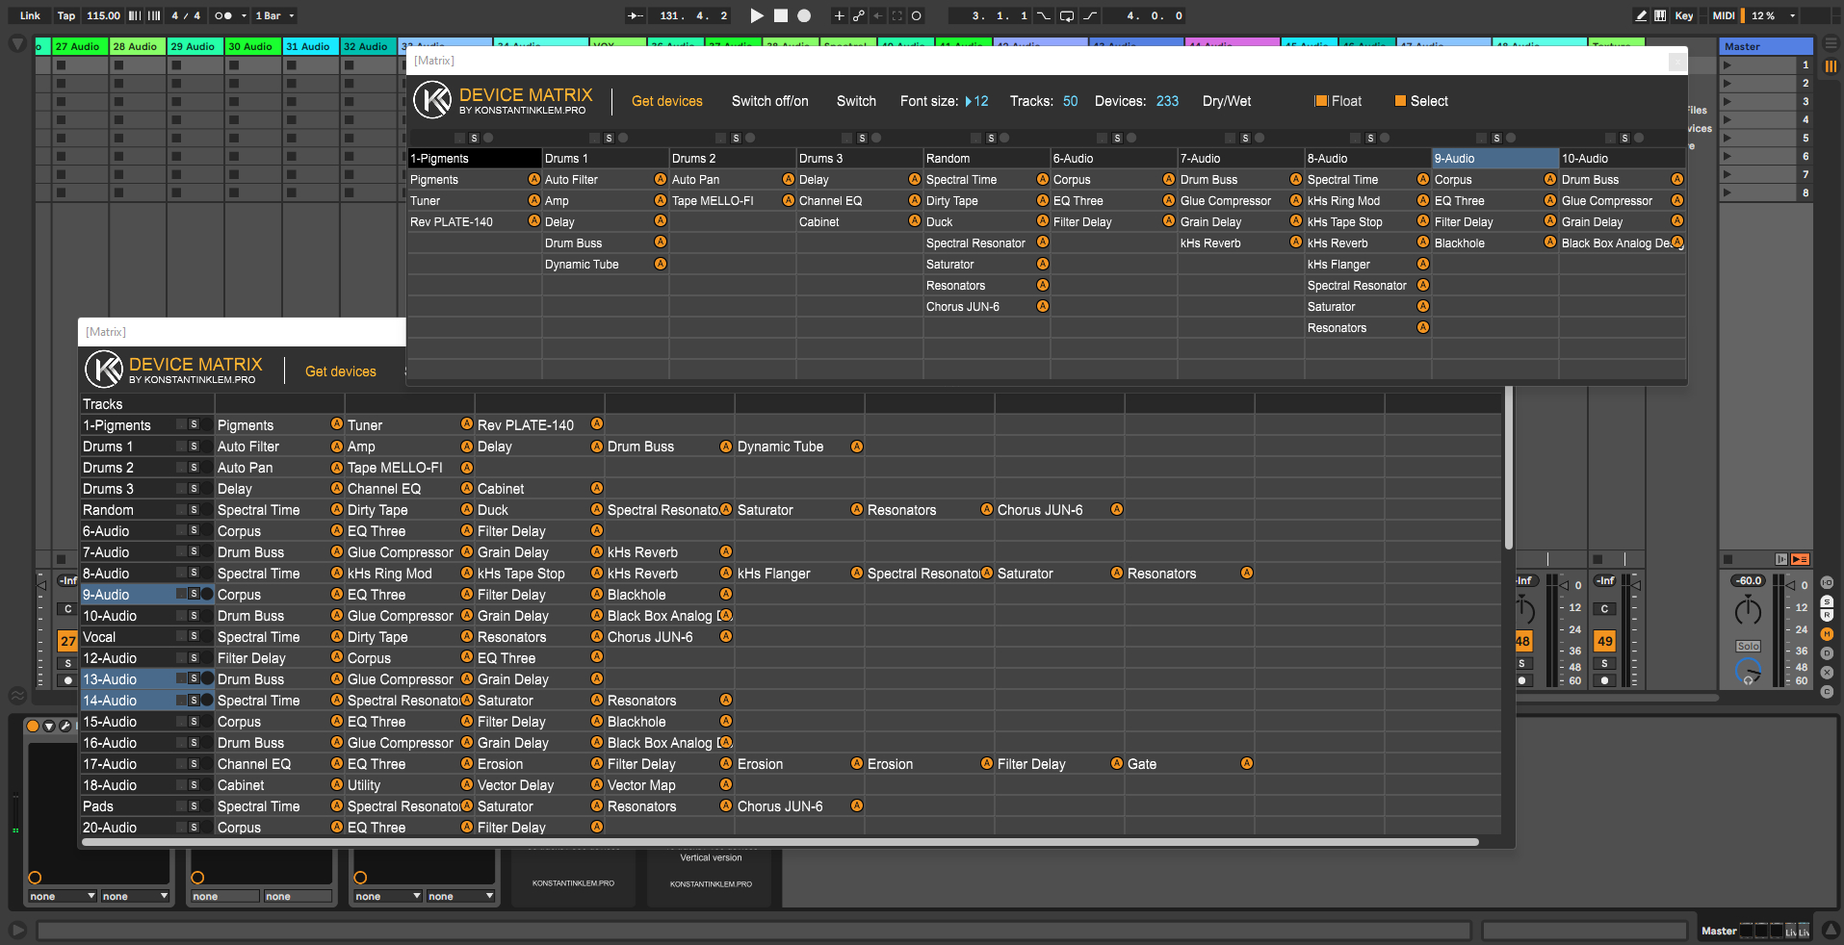
Task: Click Dry/Wet in Device Matrix header
Action: coord(1226,101)
